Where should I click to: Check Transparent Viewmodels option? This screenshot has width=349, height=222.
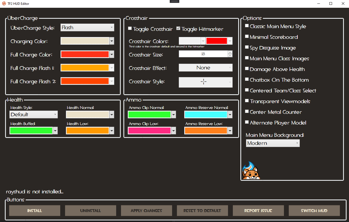point(247,100)
